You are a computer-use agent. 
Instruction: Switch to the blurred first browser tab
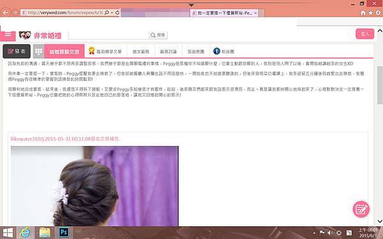(x=155, y=13)
